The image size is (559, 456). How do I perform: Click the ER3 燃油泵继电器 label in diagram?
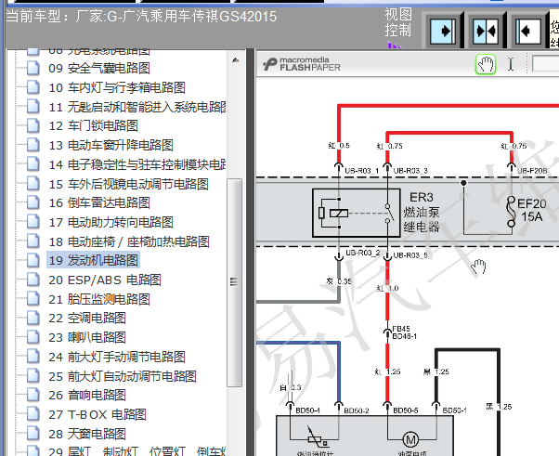point(422,212)
